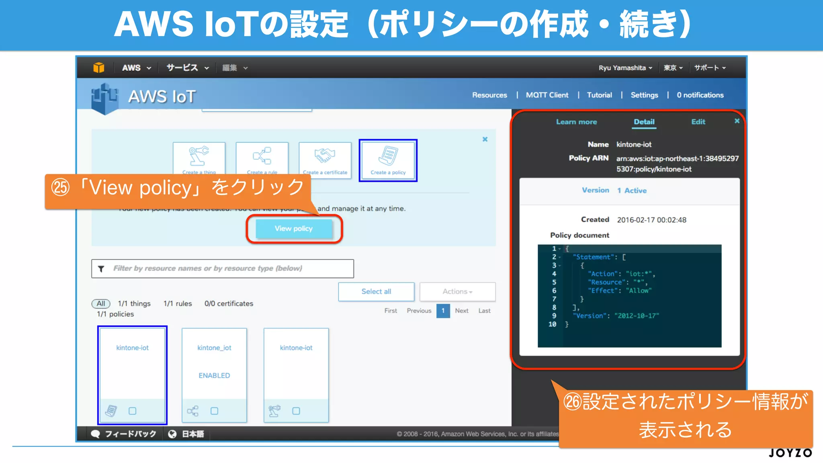
Task: Open Learn more in detail panel
Action: [576, 122]
